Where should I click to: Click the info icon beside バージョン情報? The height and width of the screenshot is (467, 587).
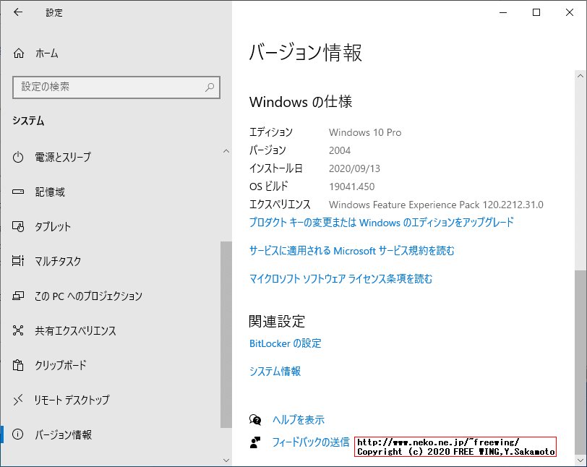(18, 434)
